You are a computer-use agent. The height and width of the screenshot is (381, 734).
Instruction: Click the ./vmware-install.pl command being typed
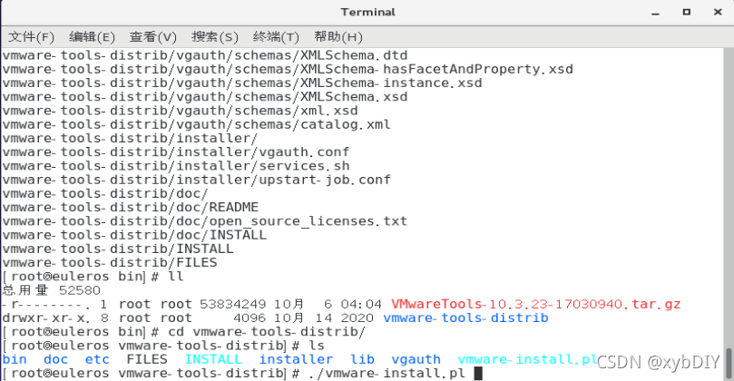click(x=387, y=374)
